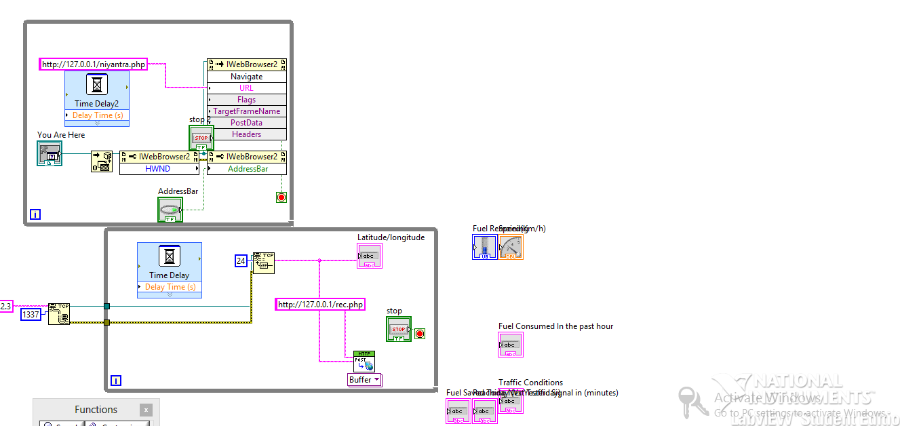Toggle the stop button terminal in the upper loop

tap(201, 137)
